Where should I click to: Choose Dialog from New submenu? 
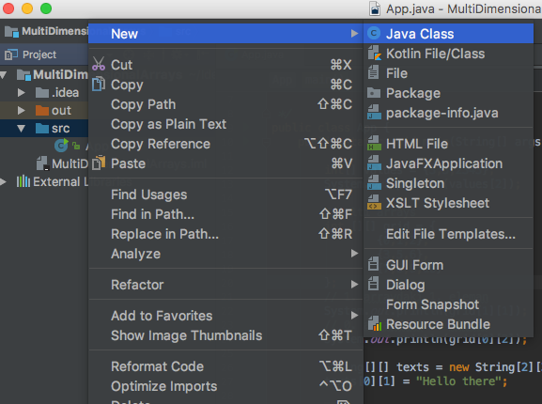(x=448, y=285)
